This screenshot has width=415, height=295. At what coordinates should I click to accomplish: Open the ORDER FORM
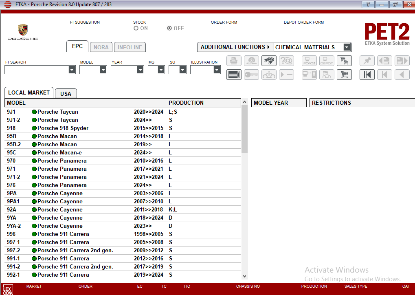click(x=224, y=22)
